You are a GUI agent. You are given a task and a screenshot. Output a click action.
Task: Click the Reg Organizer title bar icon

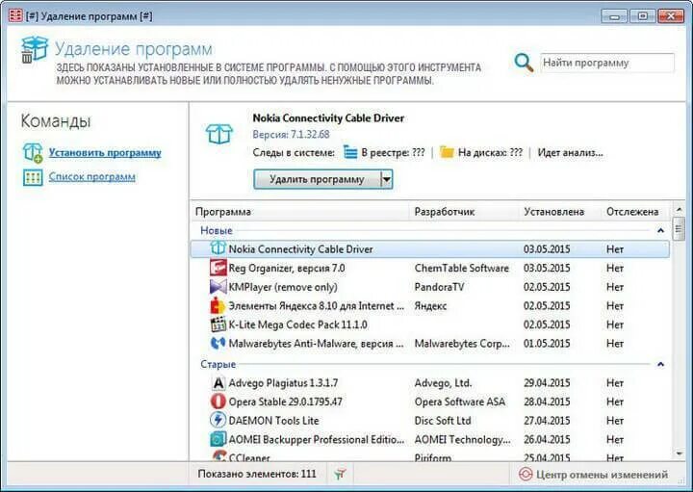pyautogui.click(x=15, y=16)
